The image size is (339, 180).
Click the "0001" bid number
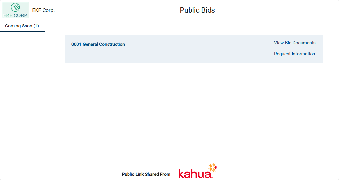coord(76,45)
